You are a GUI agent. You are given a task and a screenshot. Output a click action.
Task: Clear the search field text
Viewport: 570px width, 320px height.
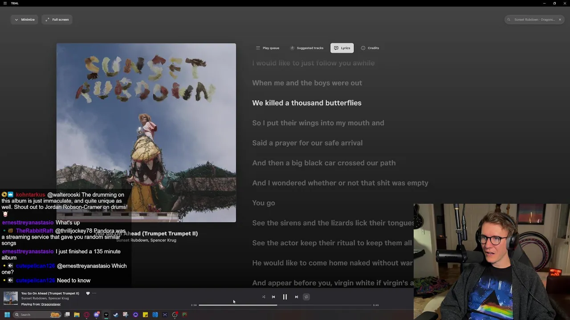560,20
